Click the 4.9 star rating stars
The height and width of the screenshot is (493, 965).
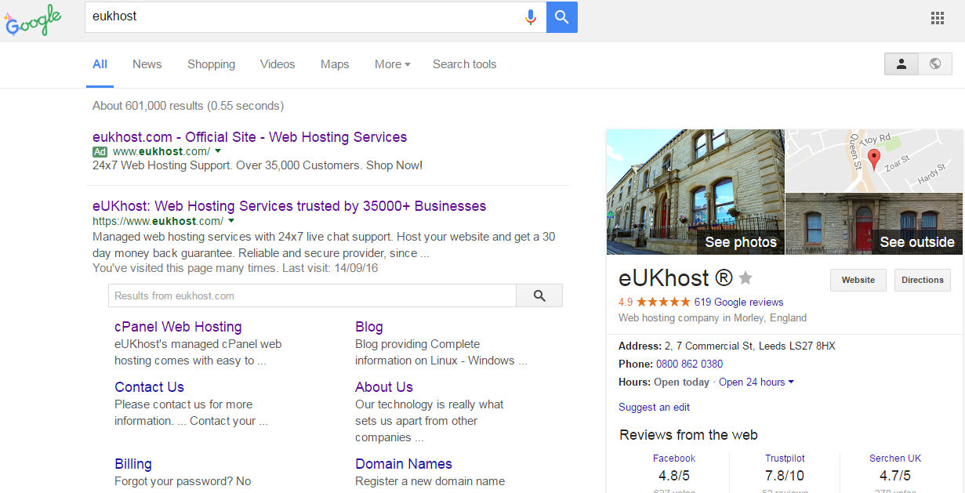663,302
